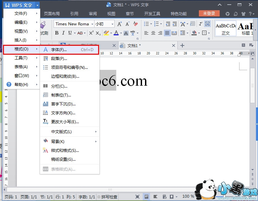Image resolution: width=258 pixels, height=201 pixels.
Task: Align text left
Action: pos(146,33)
